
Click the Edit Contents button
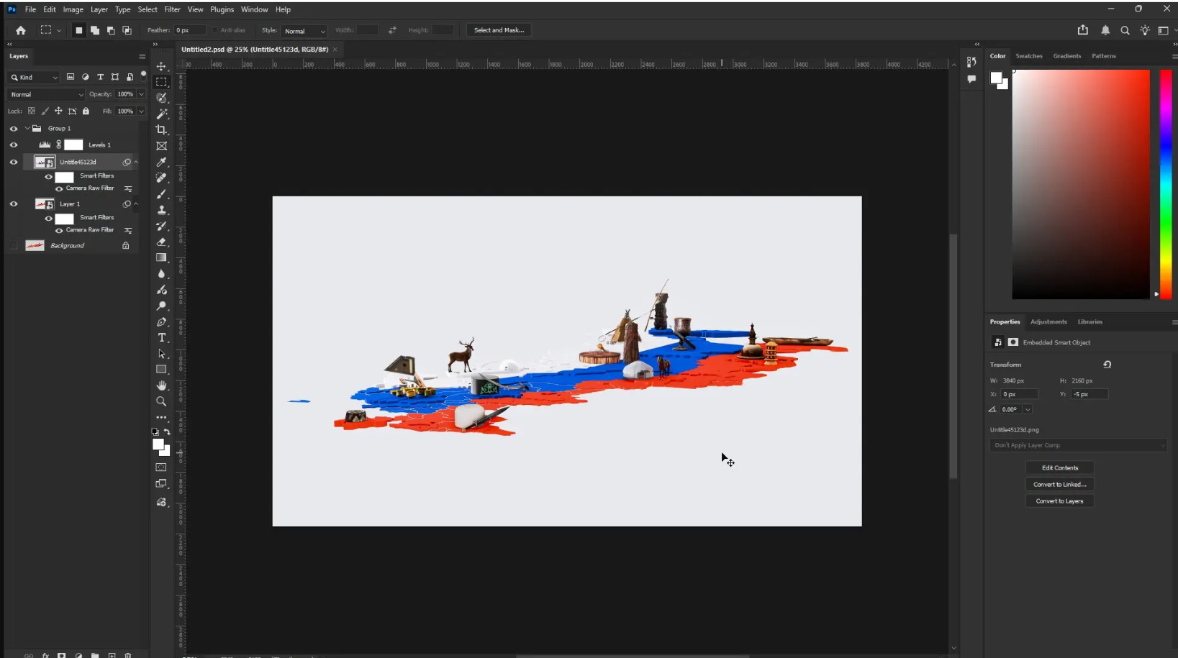[1059, 468]
